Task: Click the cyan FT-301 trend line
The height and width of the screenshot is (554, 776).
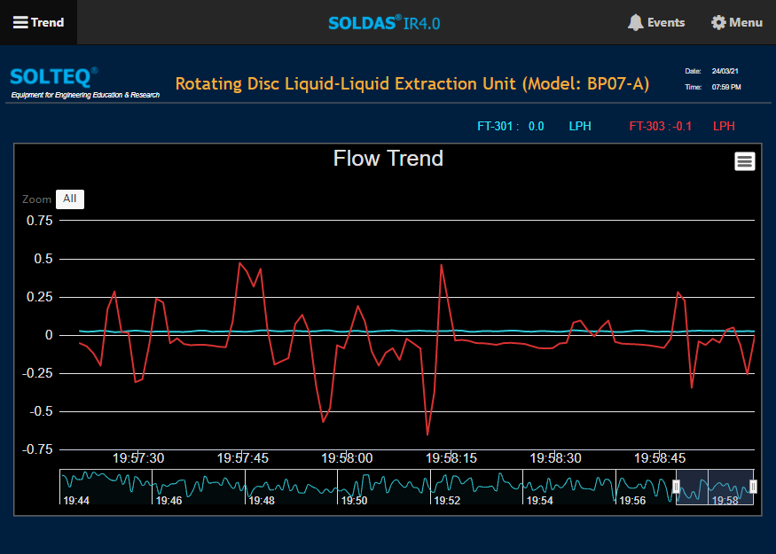Action: [417, 331]
